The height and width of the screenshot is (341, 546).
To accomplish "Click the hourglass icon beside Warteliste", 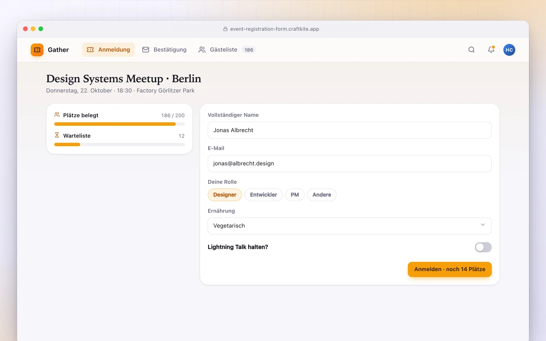I will [x=57, y=135].
